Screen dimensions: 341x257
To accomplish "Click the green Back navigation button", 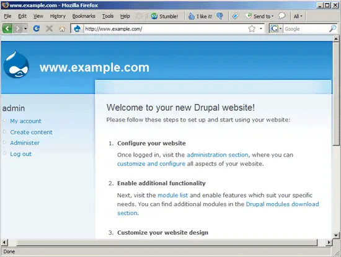I will click(x=7, y=28).
